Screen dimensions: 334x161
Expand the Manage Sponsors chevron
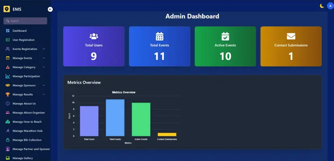pyautogui.click(x=44, y=85)
